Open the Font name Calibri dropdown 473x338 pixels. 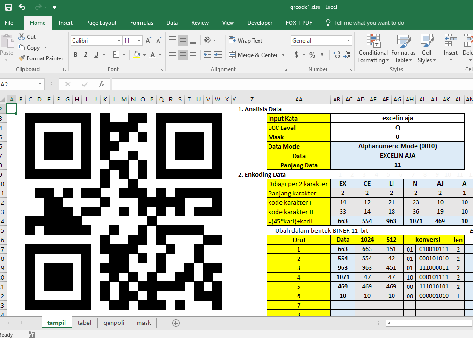pyautogui.click(x=119, y=40)
